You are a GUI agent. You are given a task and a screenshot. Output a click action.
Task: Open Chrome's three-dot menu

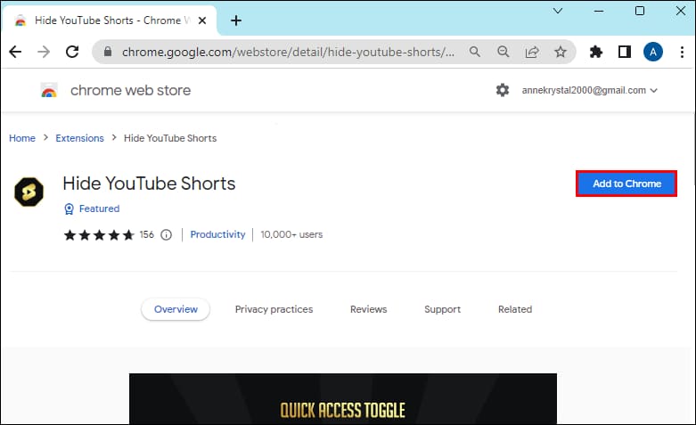682,52
